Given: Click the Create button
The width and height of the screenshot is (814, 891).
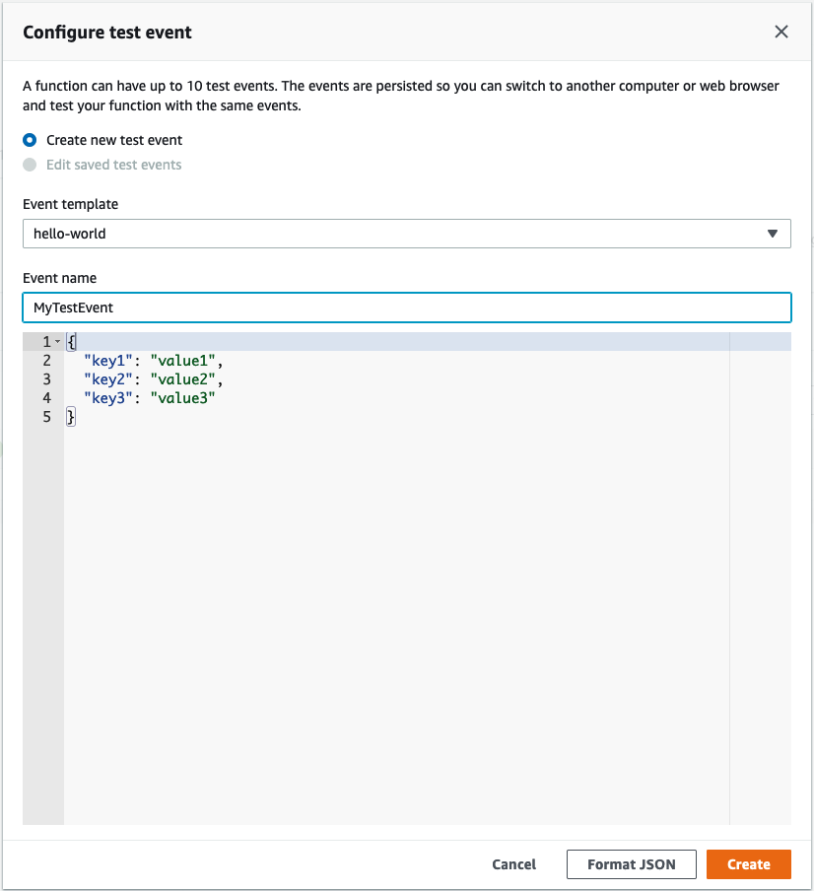Looking at the screenshot, I should [748, 864].
